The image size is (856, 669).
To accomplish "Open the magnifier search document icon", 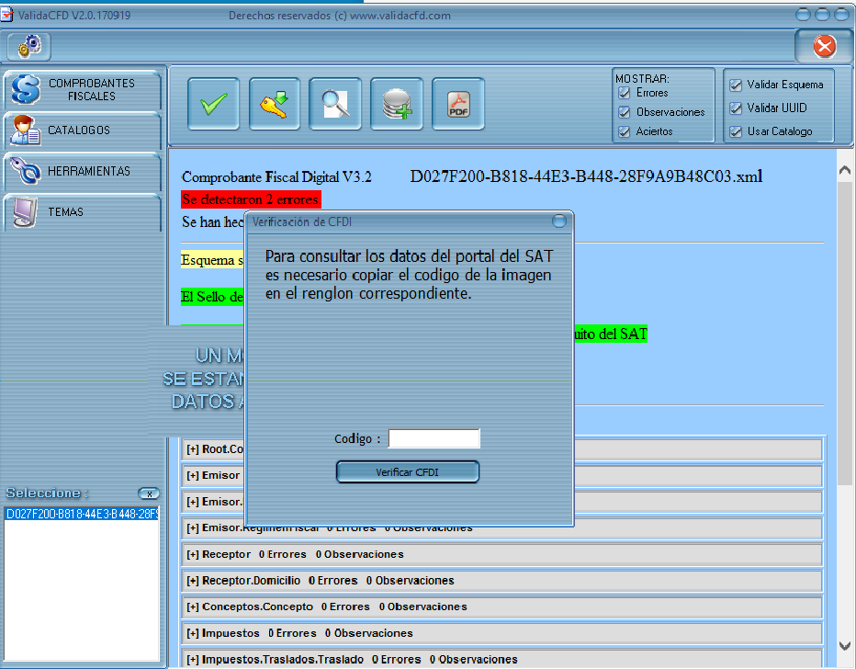I will tap(335, 104).
